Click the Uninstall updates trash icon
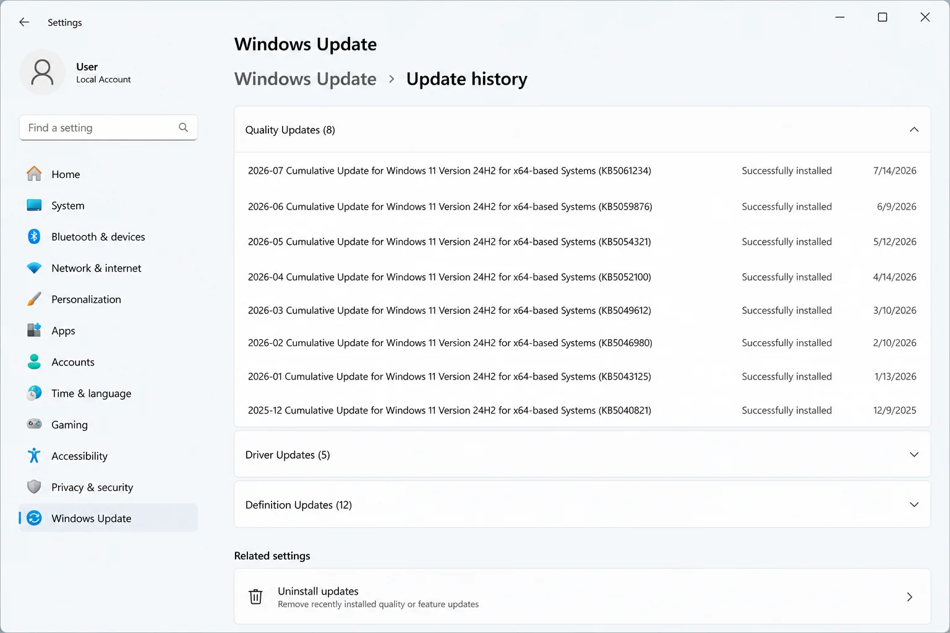This screenshot has height=633, width=950. [x=255, y=597]
